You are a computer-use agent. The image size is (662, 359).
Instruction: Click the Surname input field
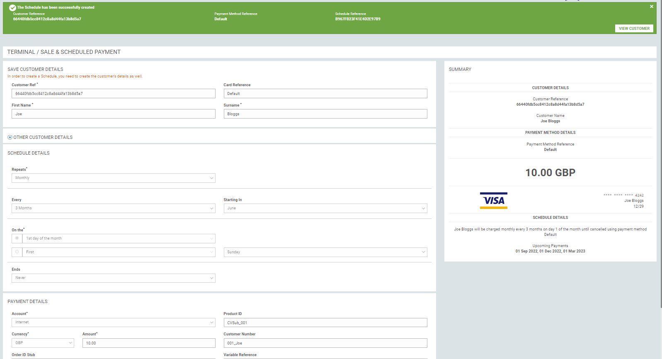coord(325,114)
